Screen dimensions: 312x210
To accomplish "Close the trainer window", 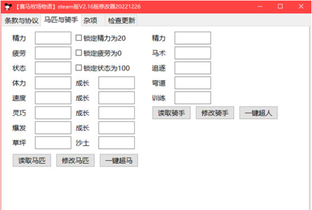I will coord(301,6).
